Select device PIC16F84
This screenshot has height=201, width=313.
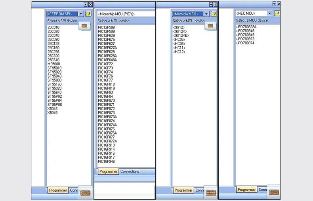(105, 97)
